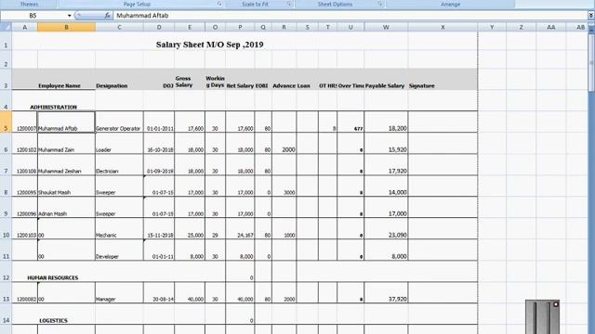Select row 12 header
The height and width of the screenshot is (334, 595).
point(6,271)
